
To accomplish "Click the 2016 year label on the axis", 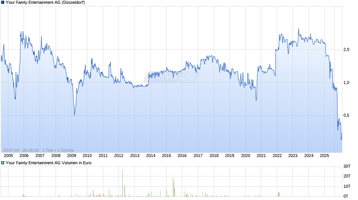I will click(182, 156).
